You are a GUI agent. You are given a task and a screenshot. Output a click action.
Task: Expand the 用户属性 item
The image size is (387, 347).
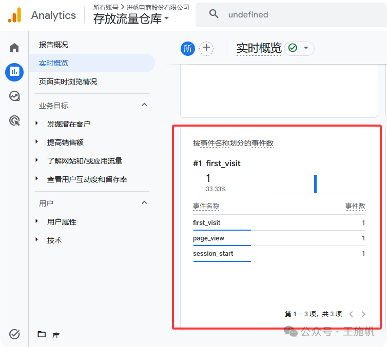[36, 221]
